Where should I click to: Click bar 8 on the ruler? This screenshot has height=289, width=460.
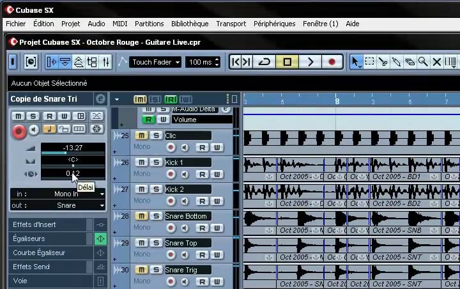(337, 102)
